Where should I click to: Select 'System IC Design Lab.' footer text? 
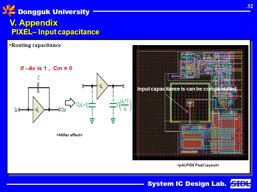(187, 184)
